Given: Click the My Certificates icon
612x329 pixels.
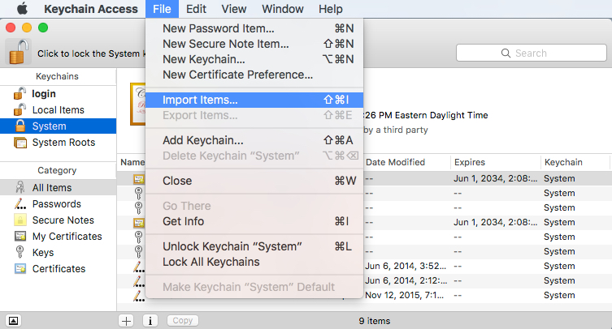Looking at the screenshot, I should (20, 236).
